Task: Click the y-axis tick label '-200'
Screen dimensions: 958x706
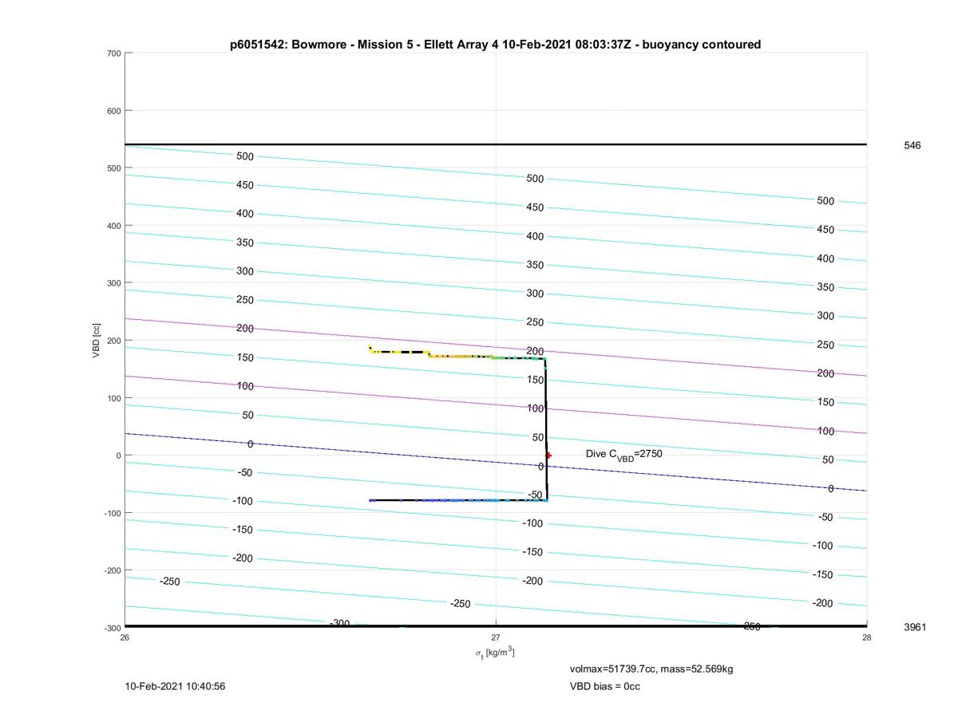Action: click(111, 570)
